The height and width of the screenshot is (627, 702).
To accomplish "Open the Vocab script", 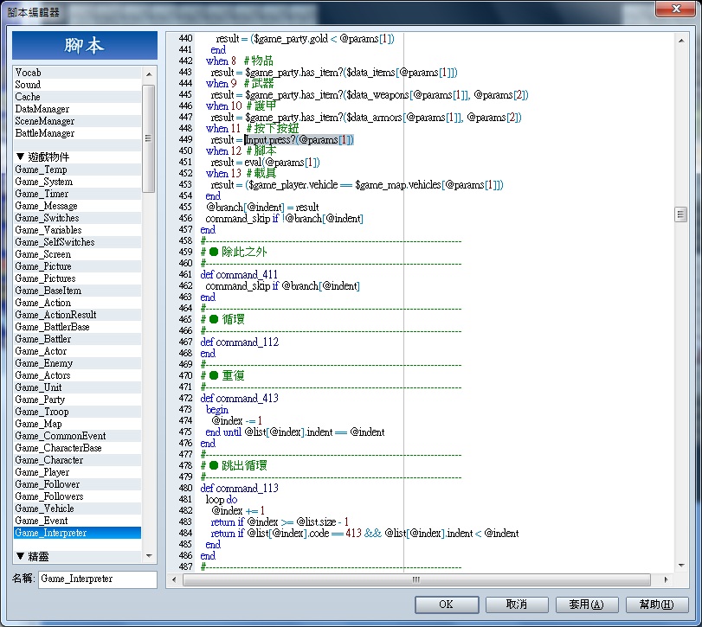I will point(77,73).
